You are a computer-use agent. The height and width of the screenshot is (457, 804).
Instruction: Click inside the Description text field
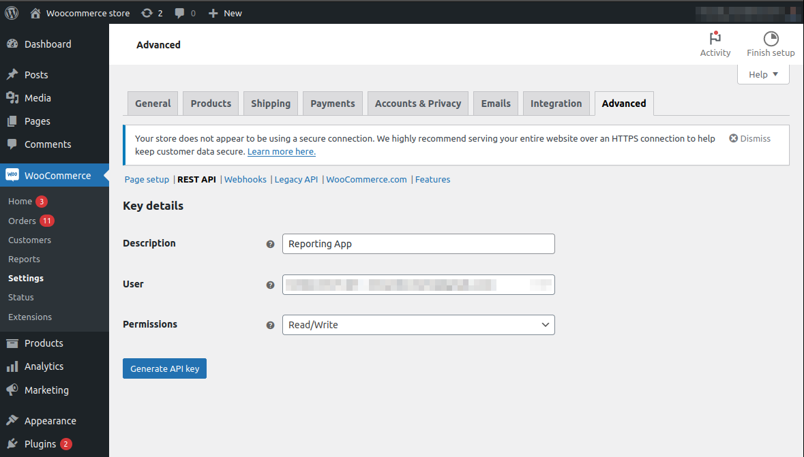418,243
